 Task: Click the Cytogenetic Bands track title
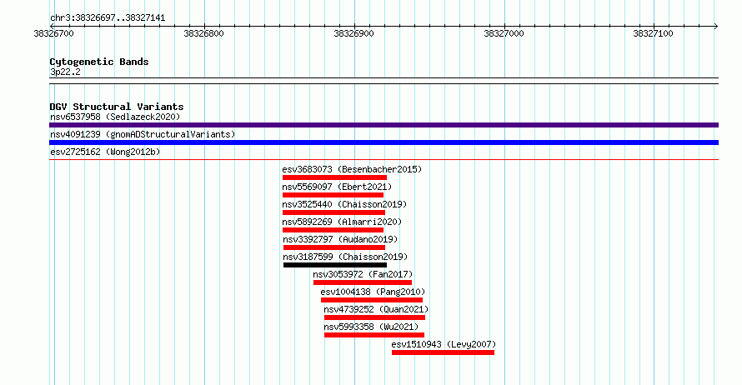click(99, 62)
